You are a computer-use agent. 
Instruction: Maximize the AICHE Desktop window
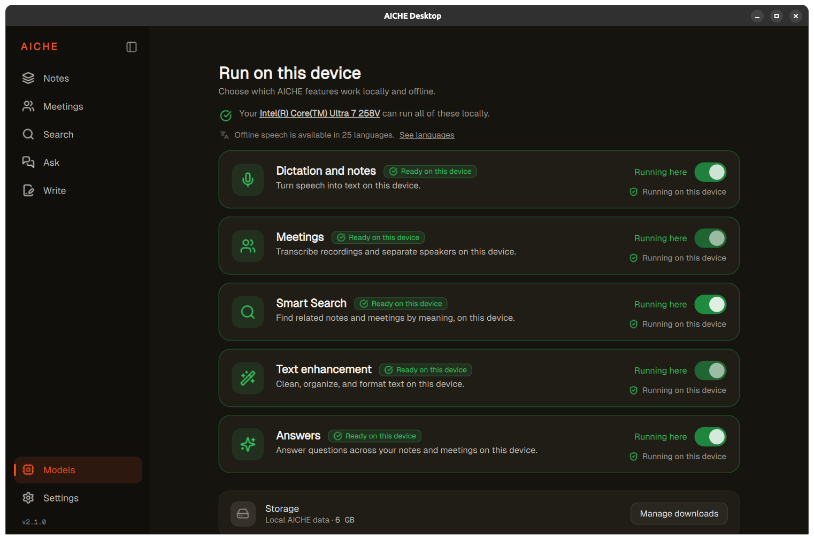[777, 16]
